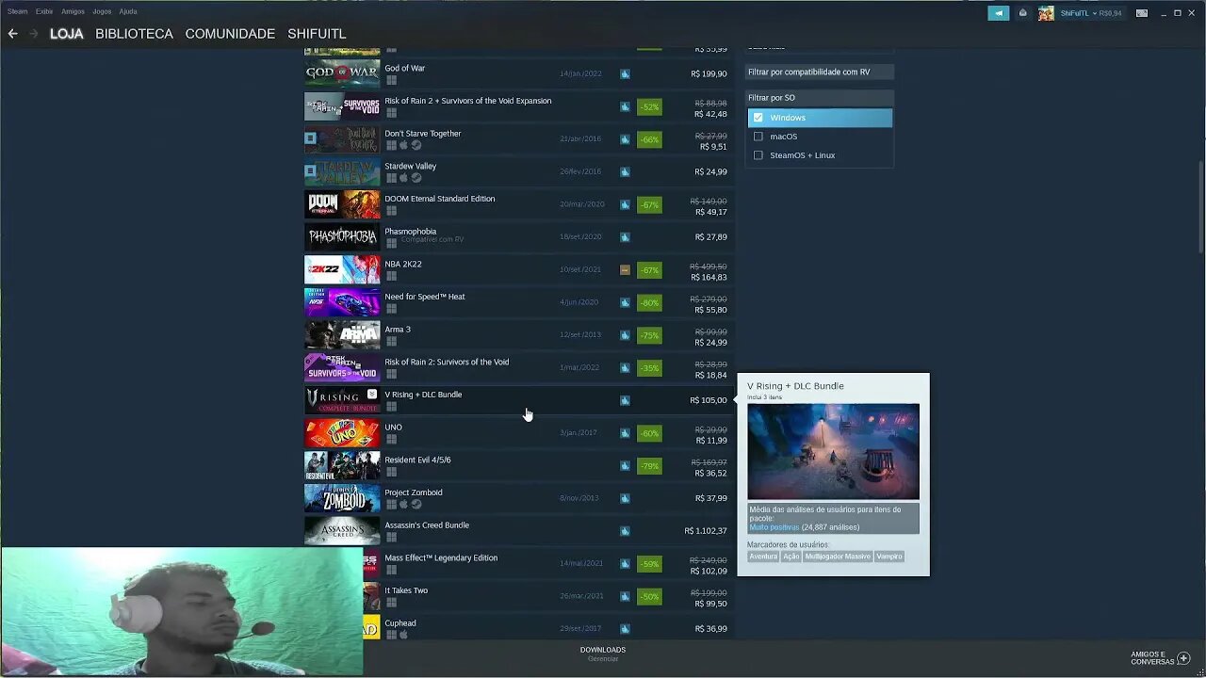Click the Aventura user tag
The image size is (1206, 678).
763,557
